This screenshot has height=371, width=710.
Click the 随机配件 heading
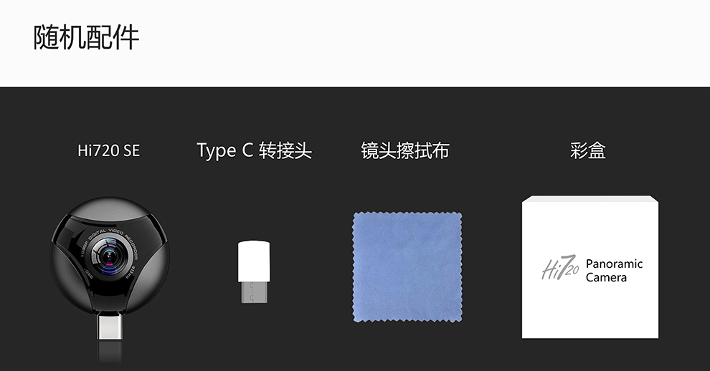(86, 37)
